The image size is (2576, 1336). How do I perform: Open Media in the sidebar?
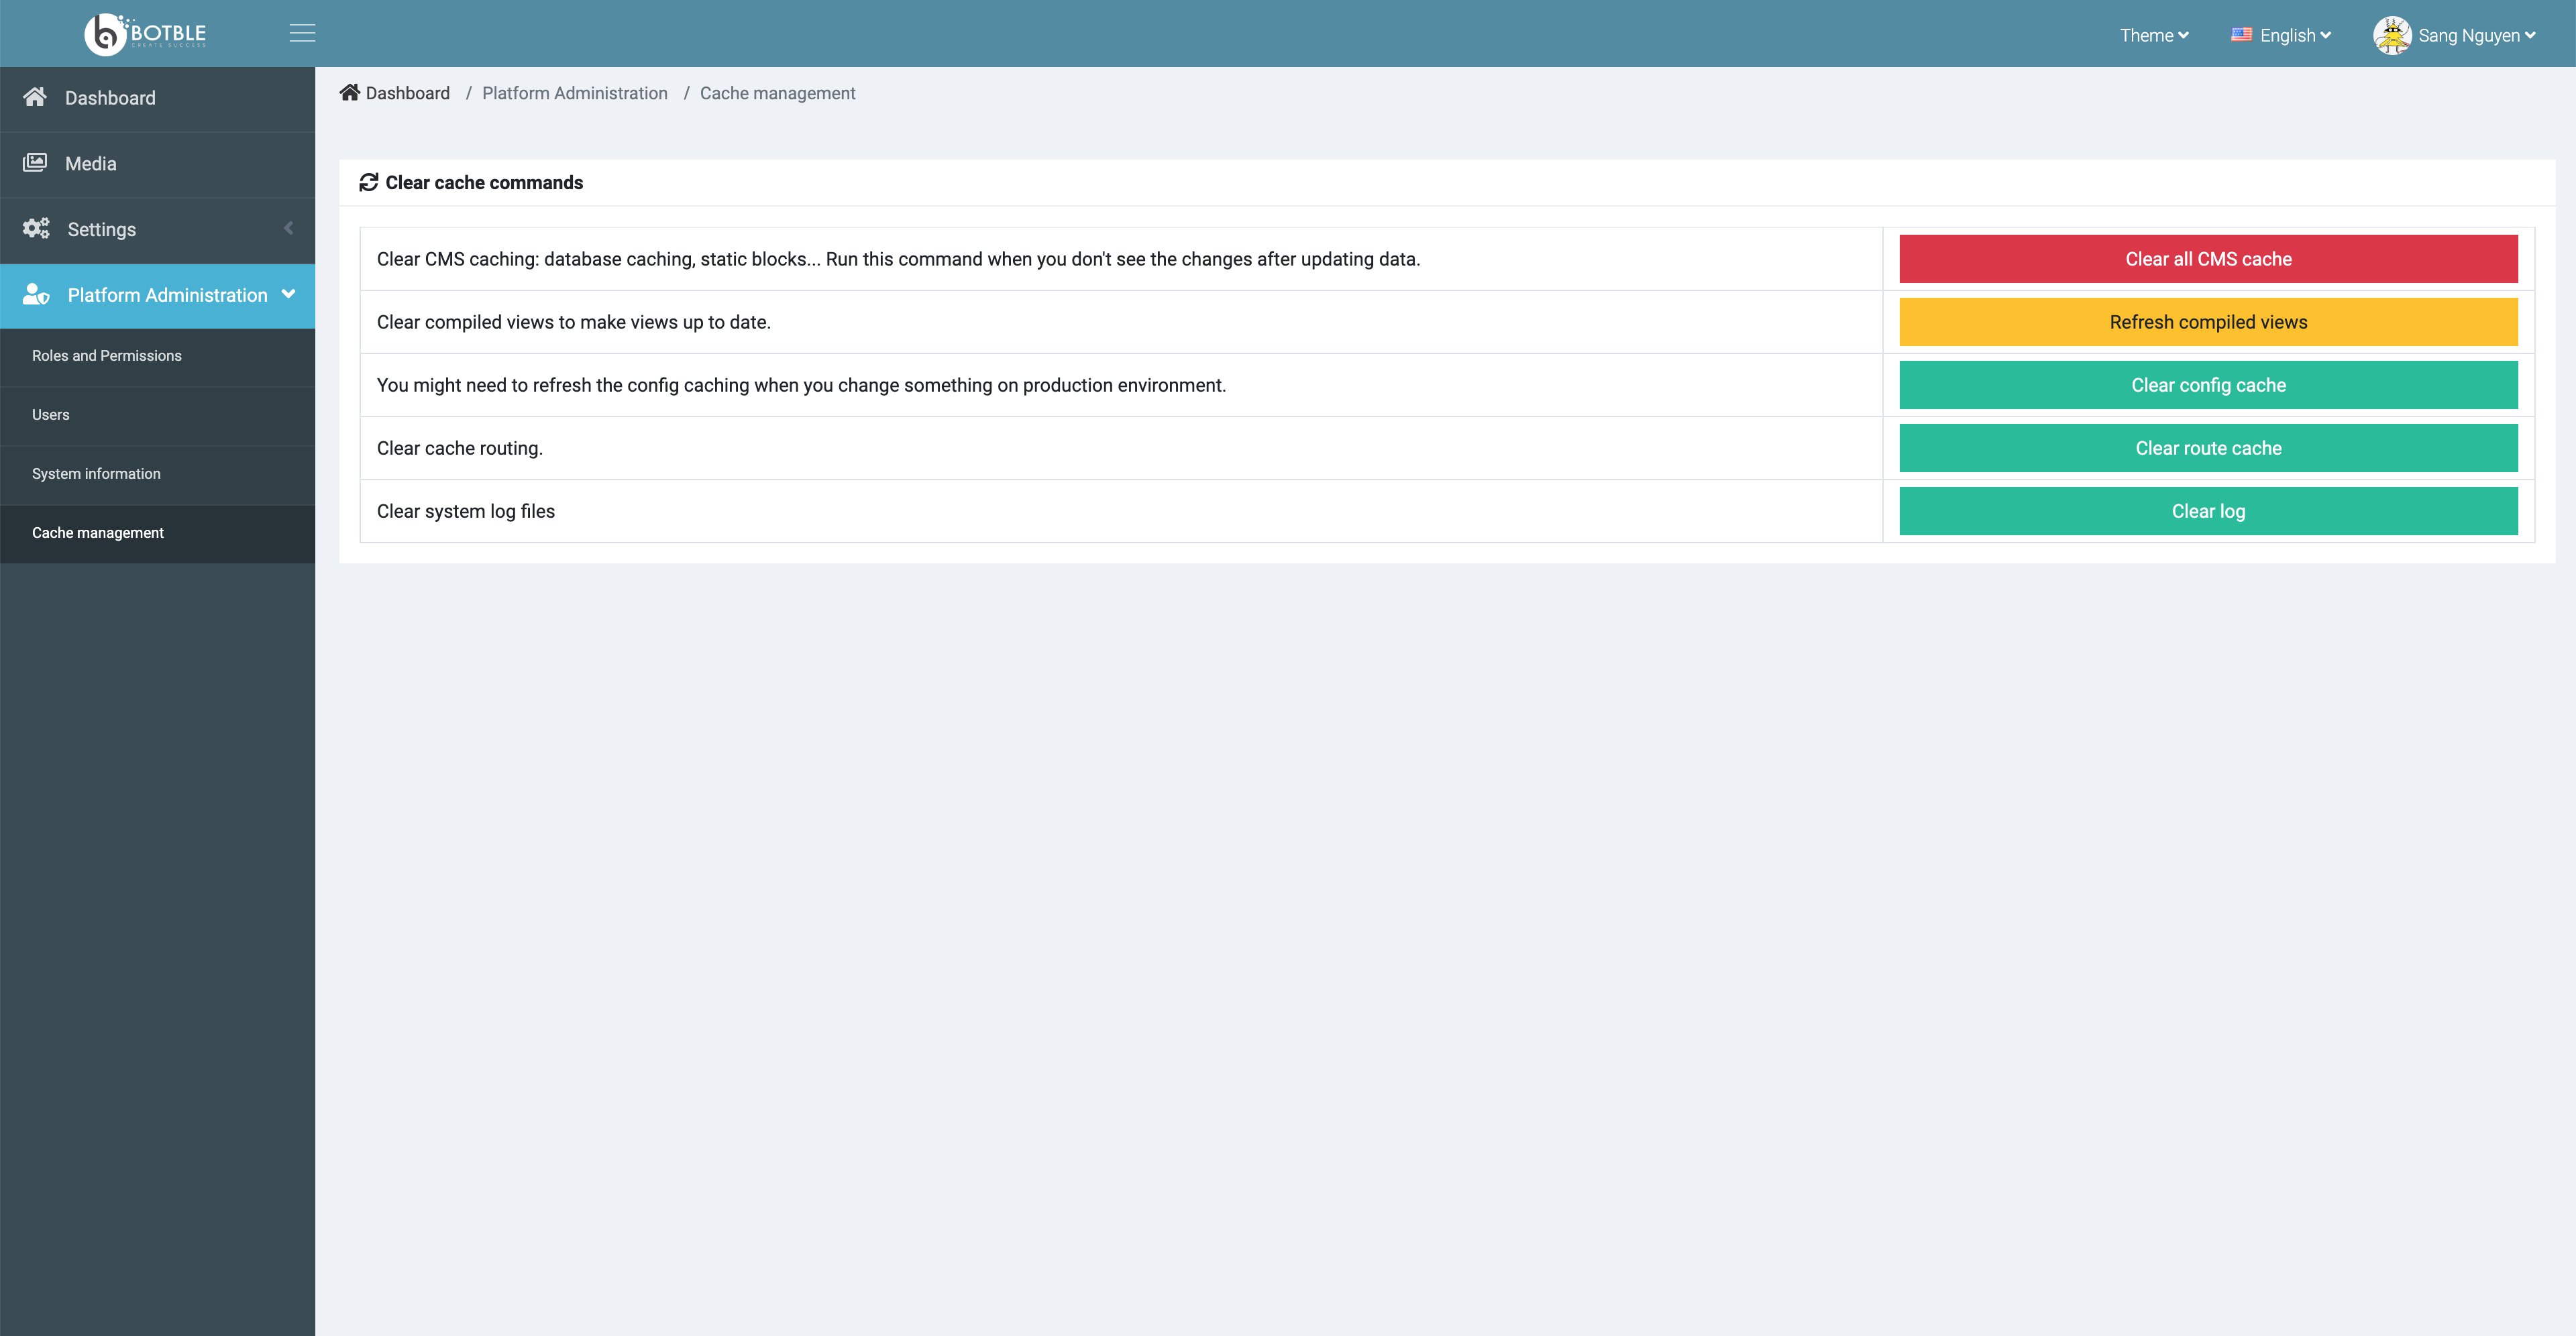(158, 164)
